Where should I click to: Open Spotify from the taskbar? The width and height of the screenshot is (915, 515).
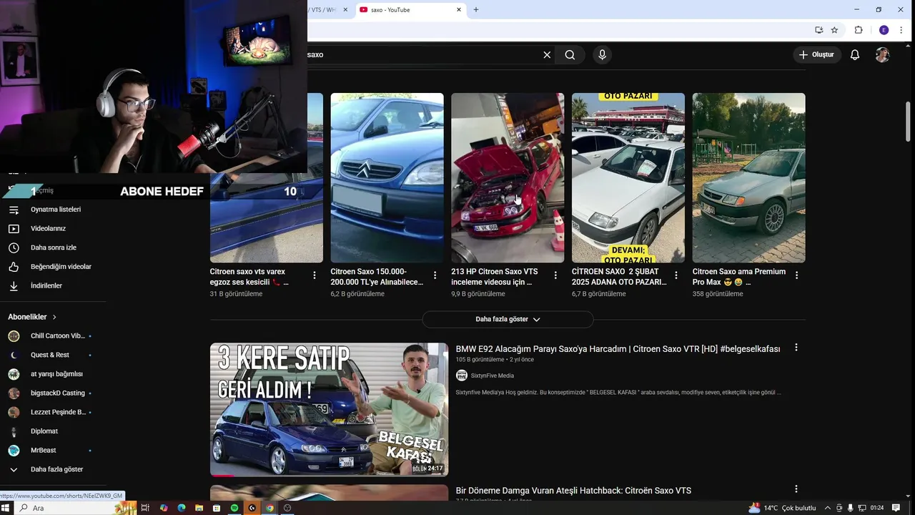(234, 508)
